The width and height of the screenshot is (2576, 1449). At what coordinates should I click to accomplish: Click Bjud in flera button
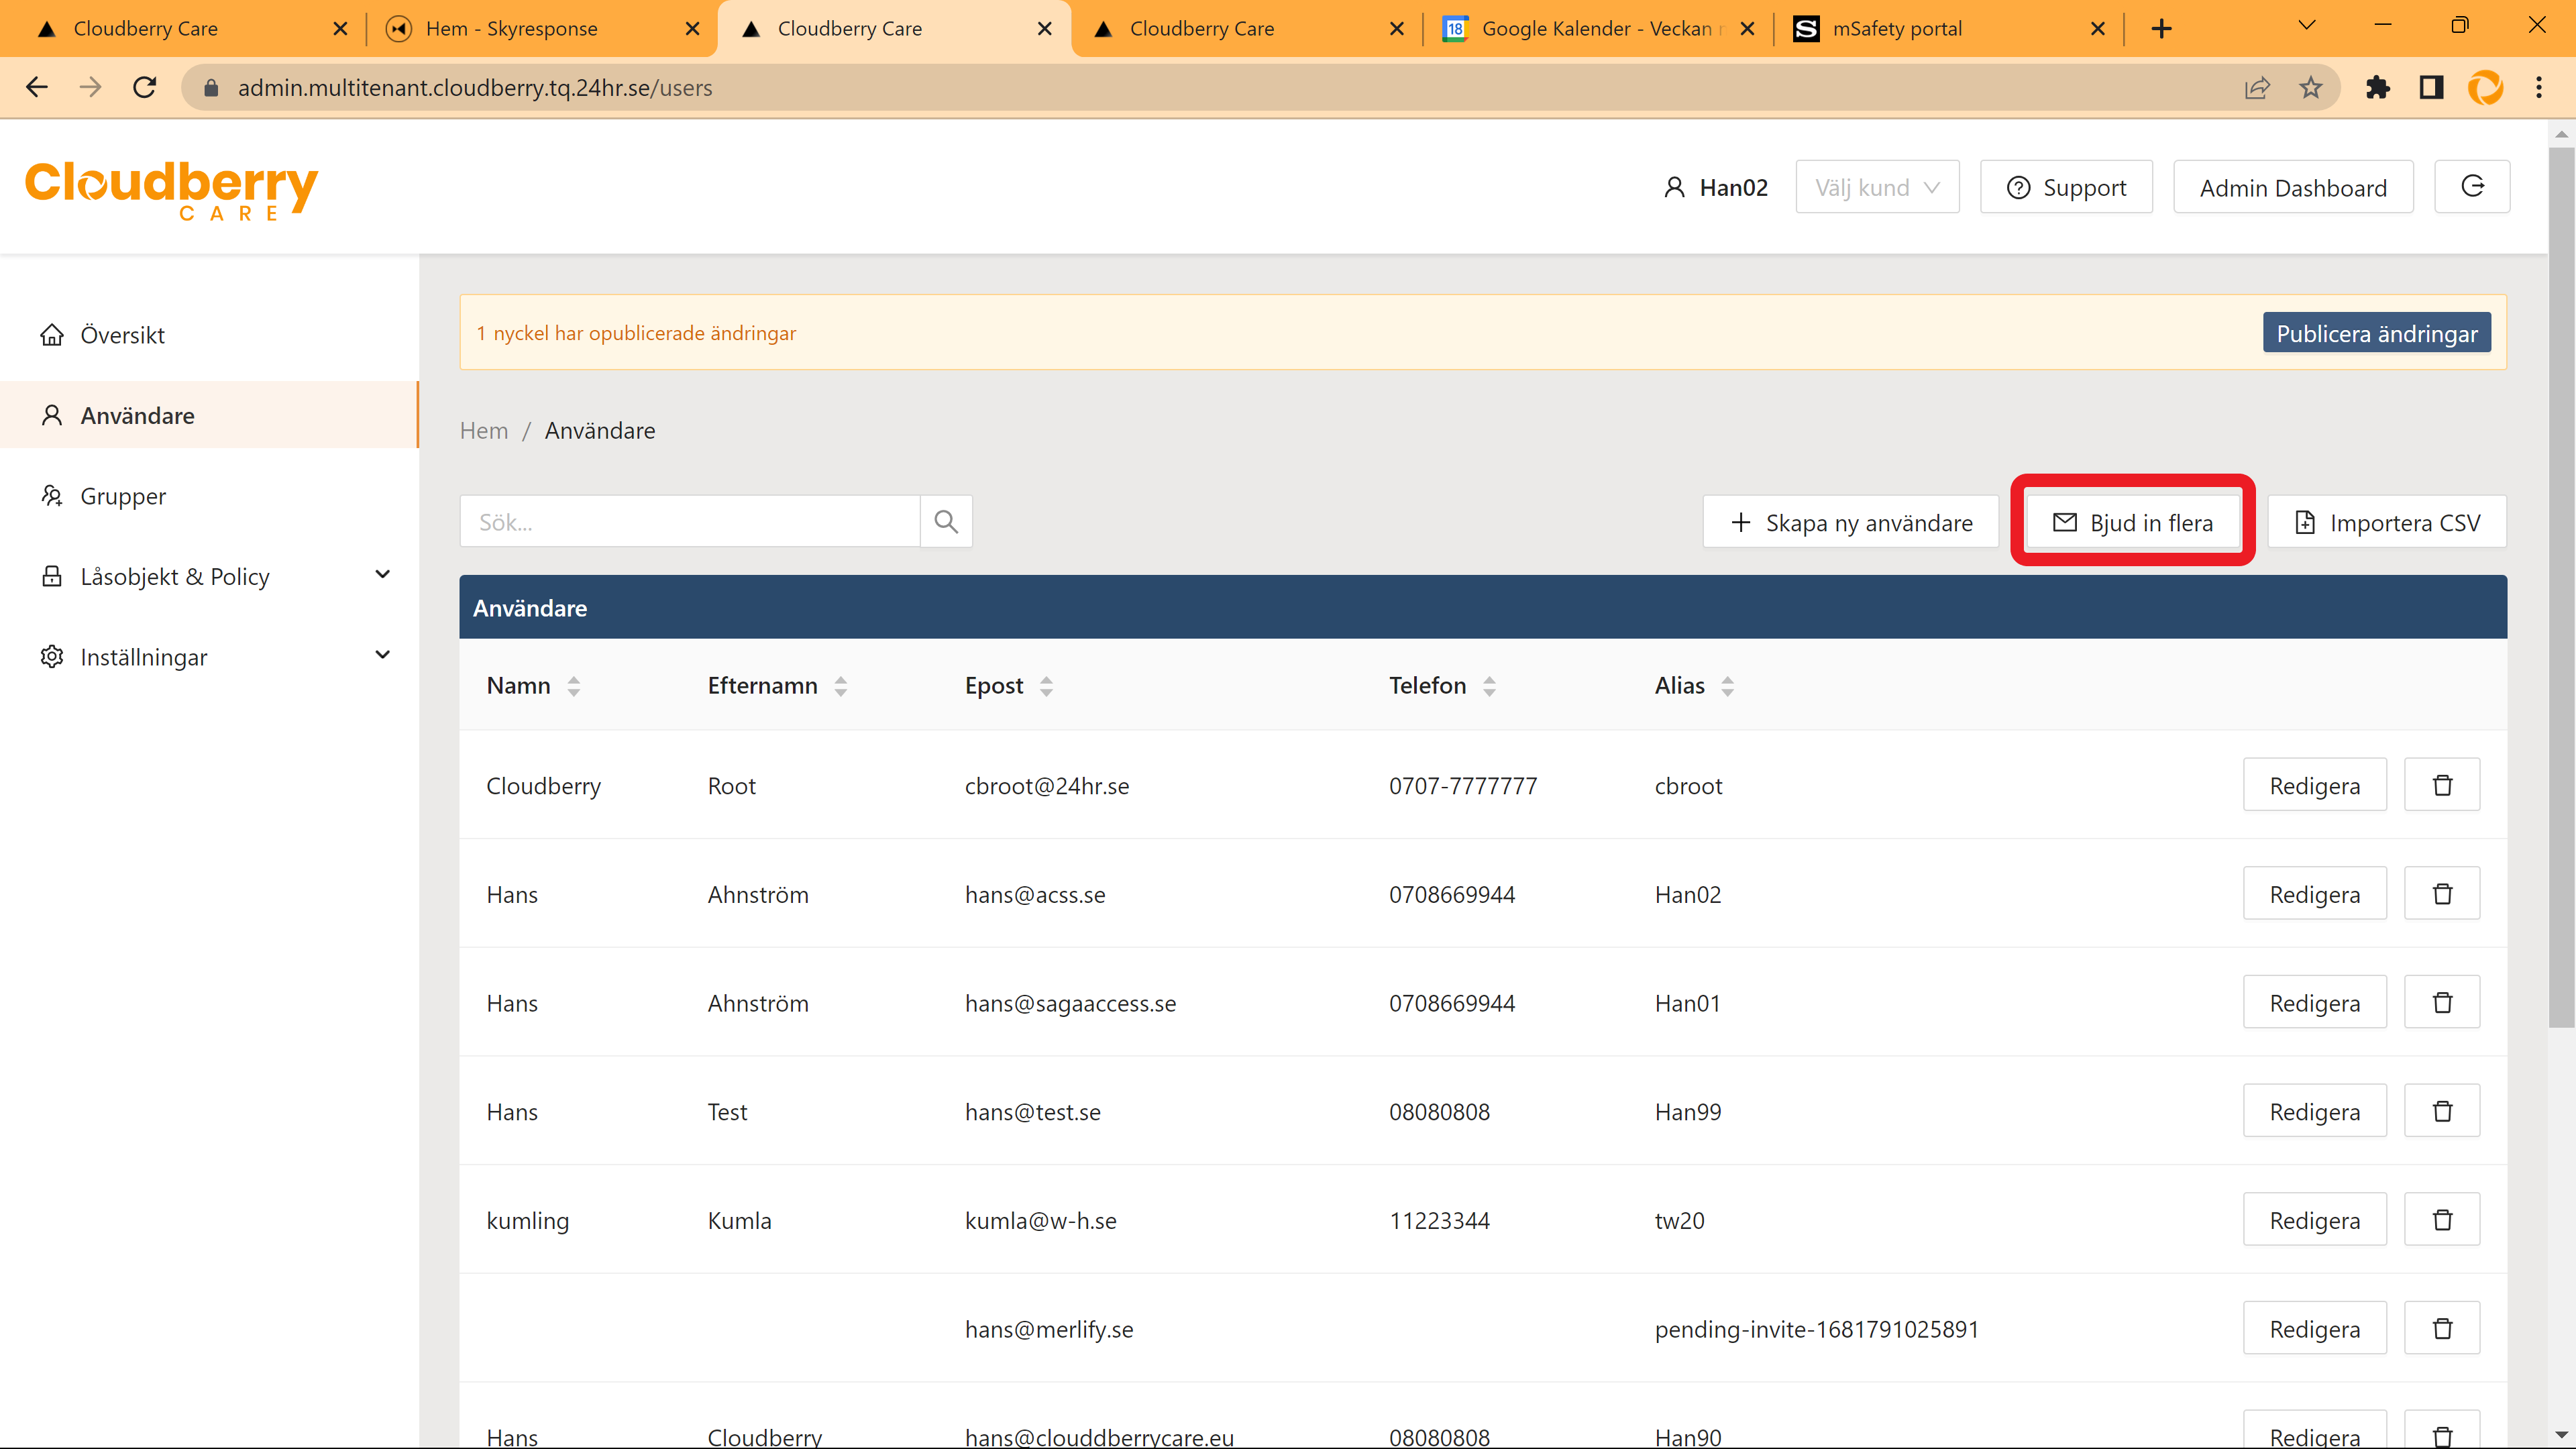point(2132,522)
